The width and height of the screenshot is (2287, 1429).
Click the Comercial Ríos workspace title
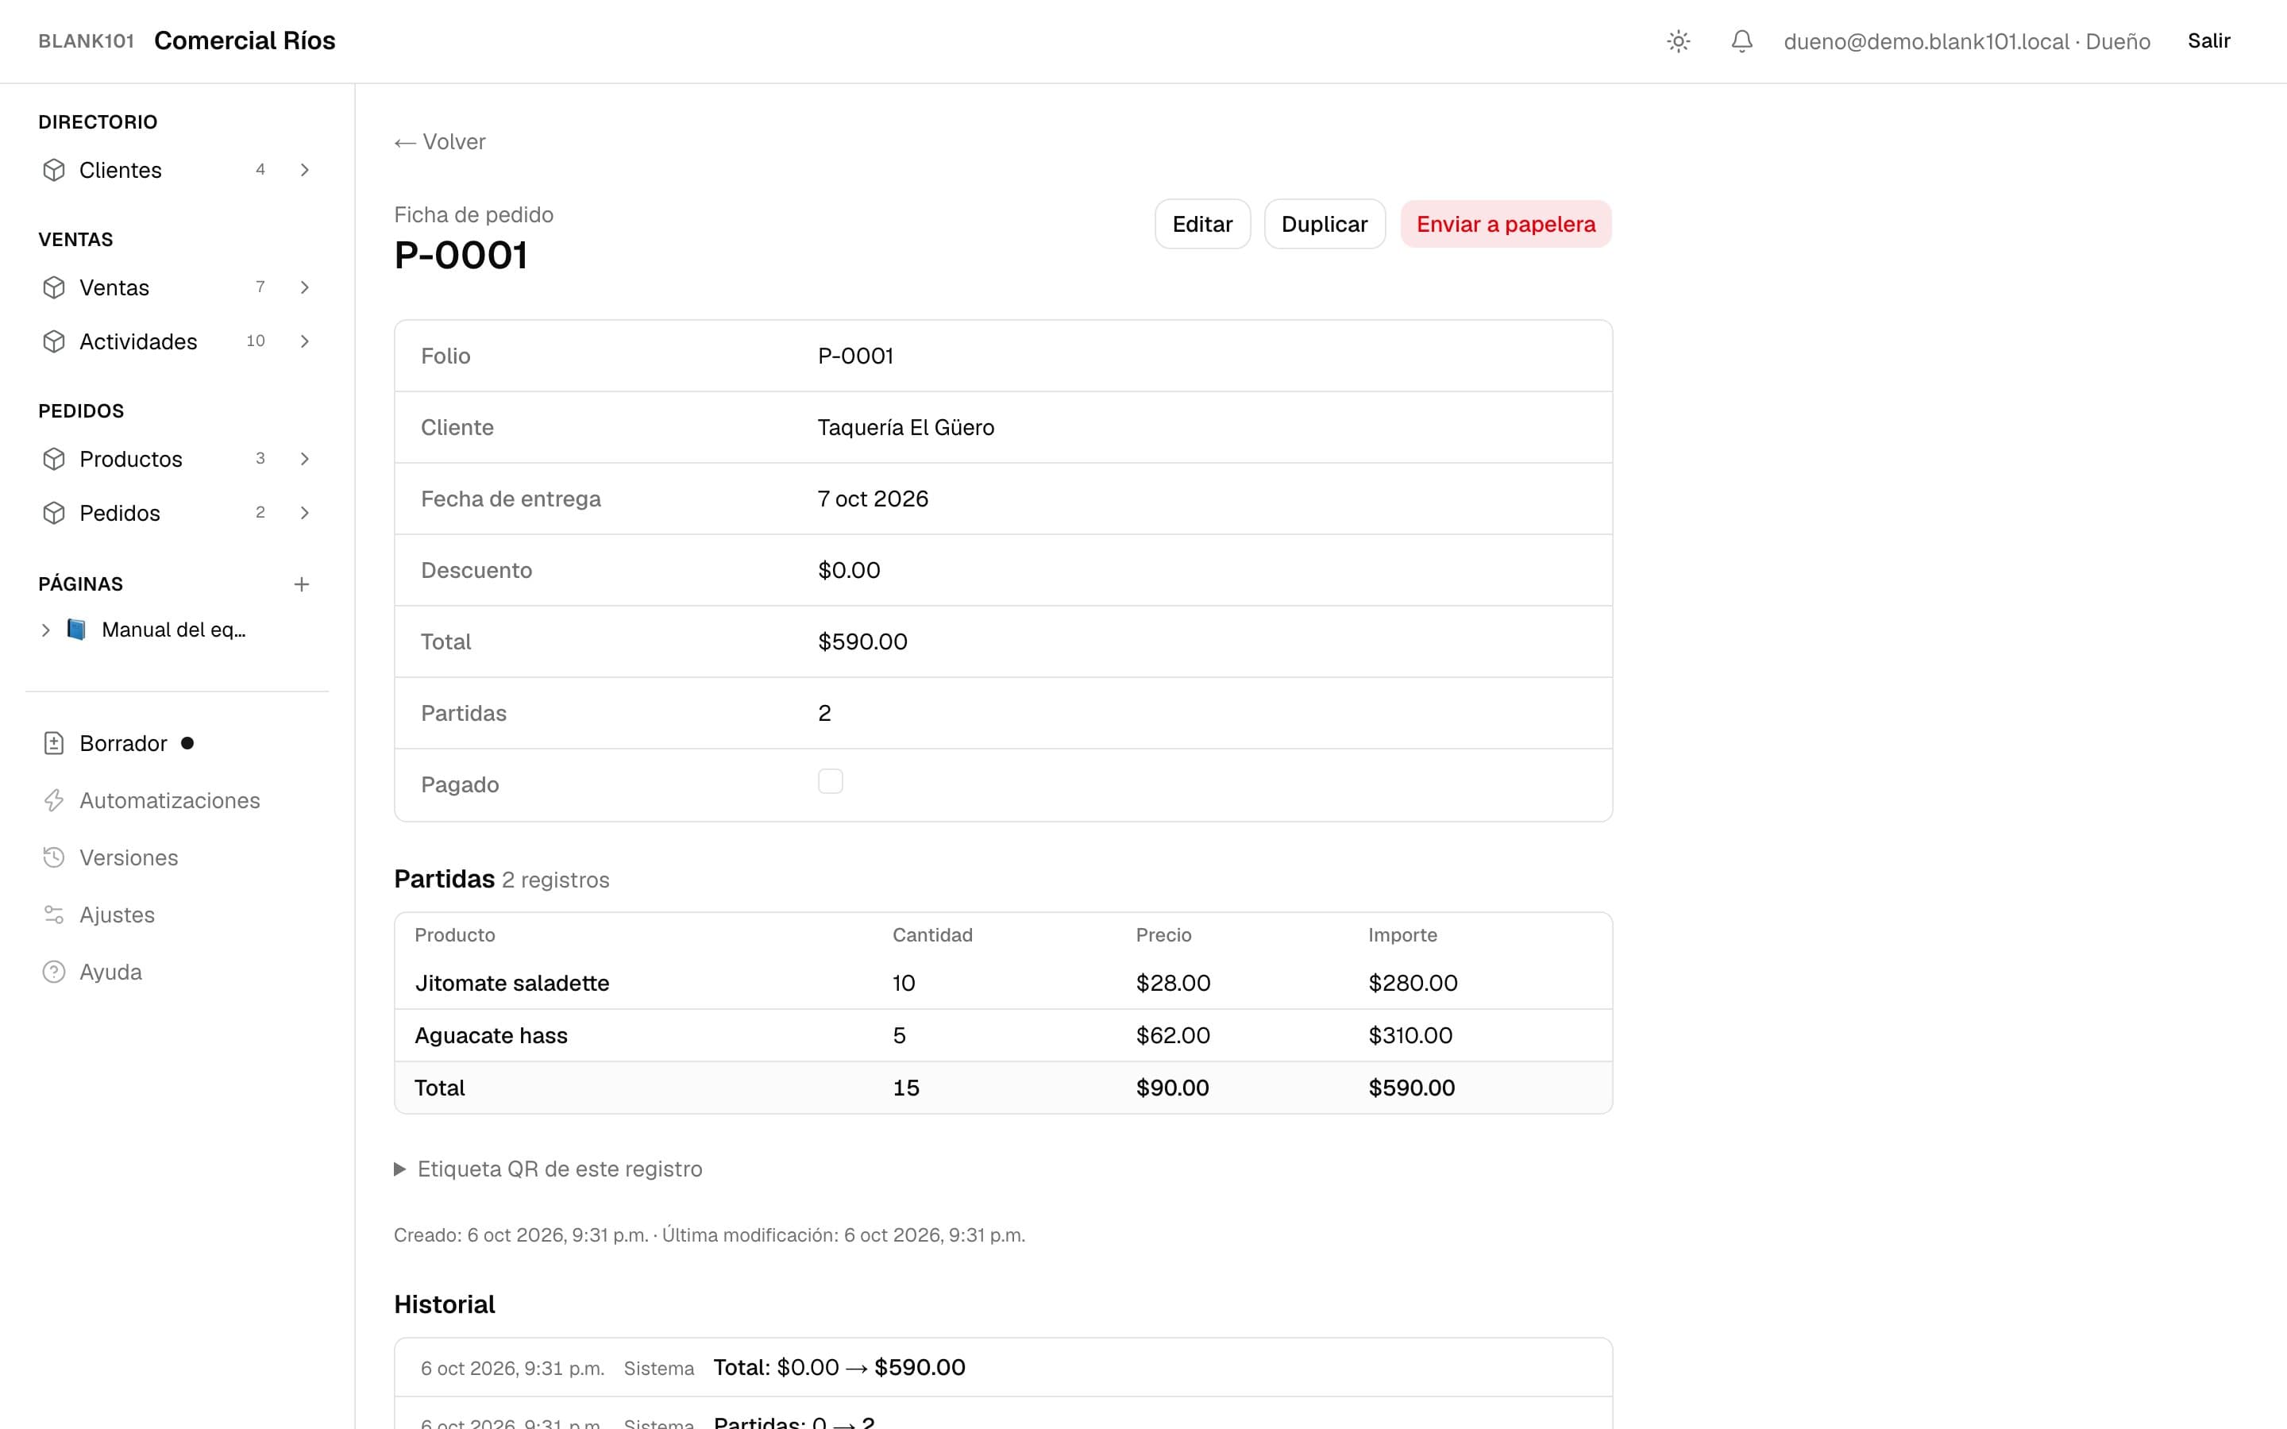(x=245, y=40)
